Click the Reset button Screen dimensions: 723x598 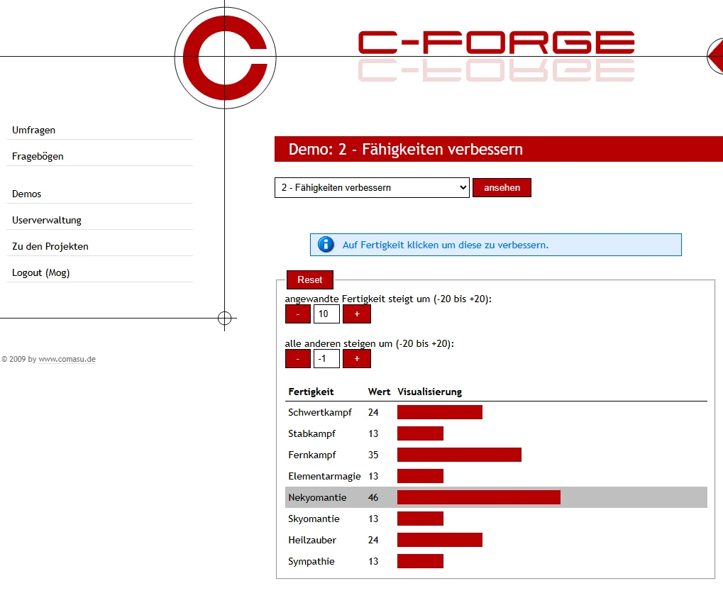[x=310, y=280]
